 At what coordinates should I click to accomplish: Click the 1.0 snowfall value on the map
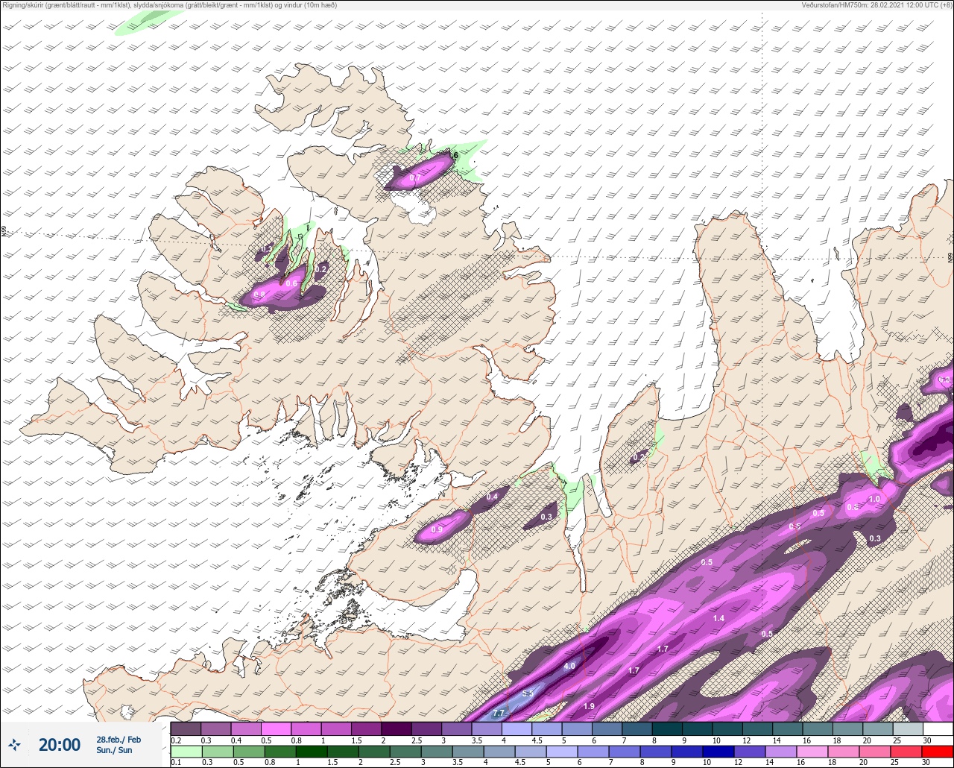coord(875,499)
